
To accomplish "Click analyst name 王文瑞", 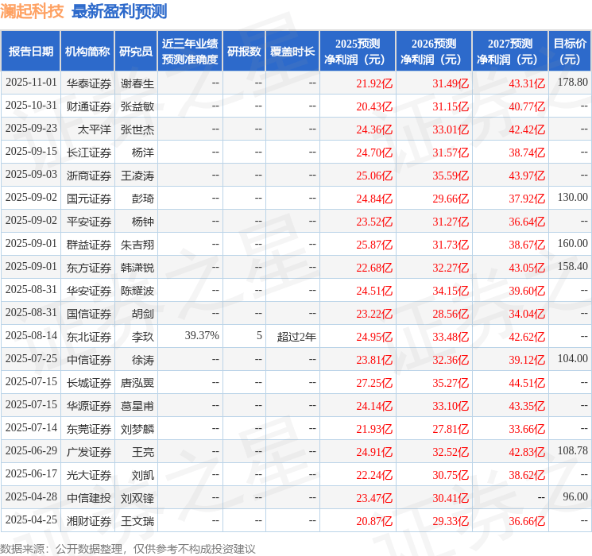I will (x=137, y=521).
